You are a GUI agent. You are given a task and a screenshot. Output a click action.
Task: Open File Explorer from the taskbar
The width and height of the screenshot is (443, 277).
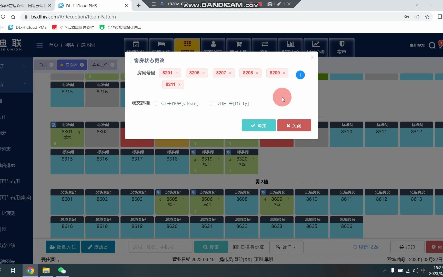pyautogui.click(x=46, y=271)
